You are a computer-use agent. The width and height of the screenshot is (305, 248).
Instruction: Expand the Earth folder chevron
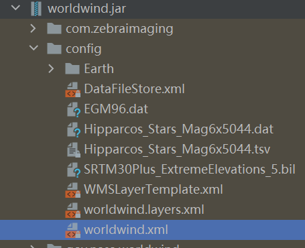[x=52, y=68]
